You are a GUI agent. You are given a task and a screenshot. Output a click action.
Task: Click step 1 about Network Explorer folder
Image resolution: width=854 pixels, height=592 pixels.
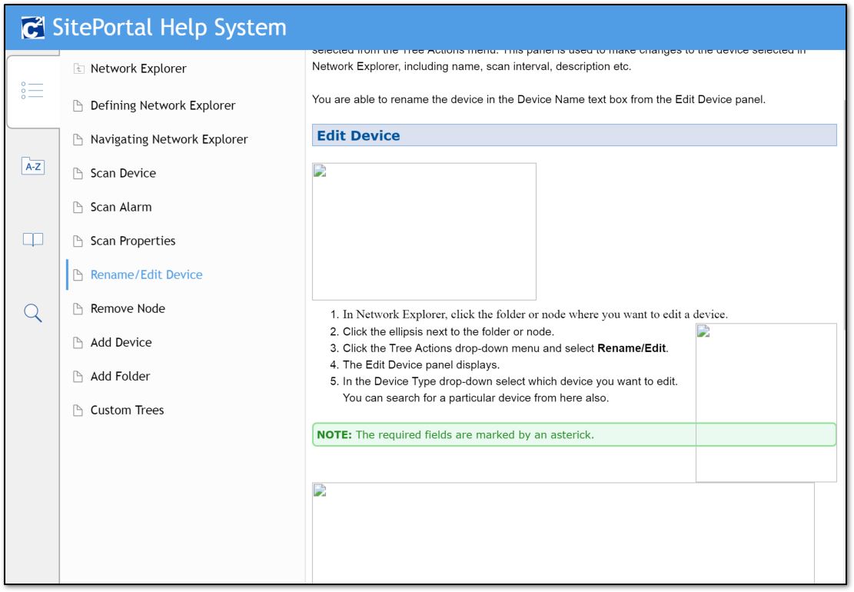point(535,314)
